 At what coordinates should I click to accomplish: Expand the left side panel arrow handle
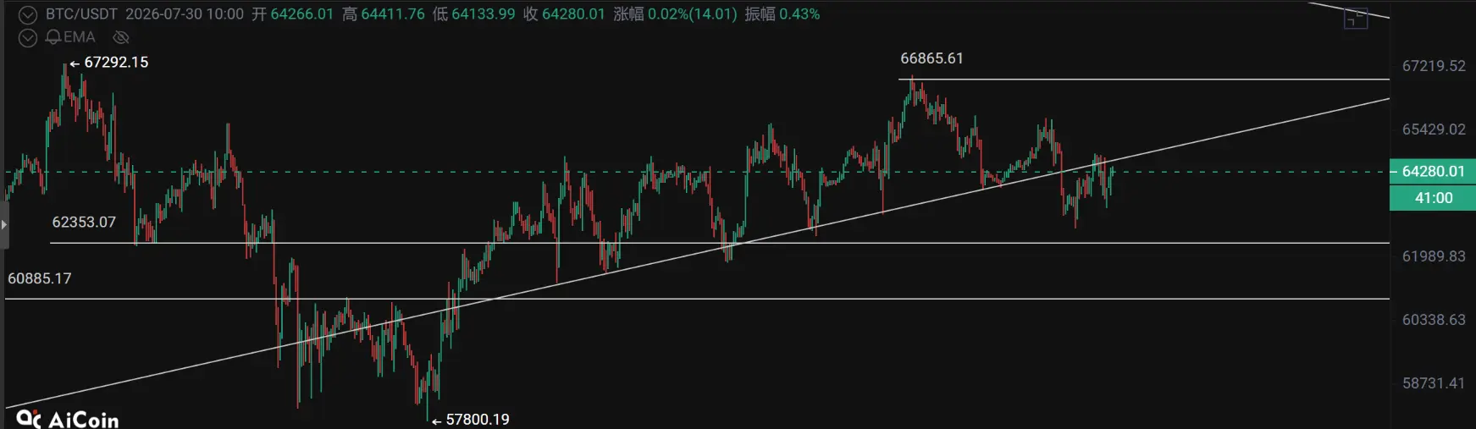4,224
